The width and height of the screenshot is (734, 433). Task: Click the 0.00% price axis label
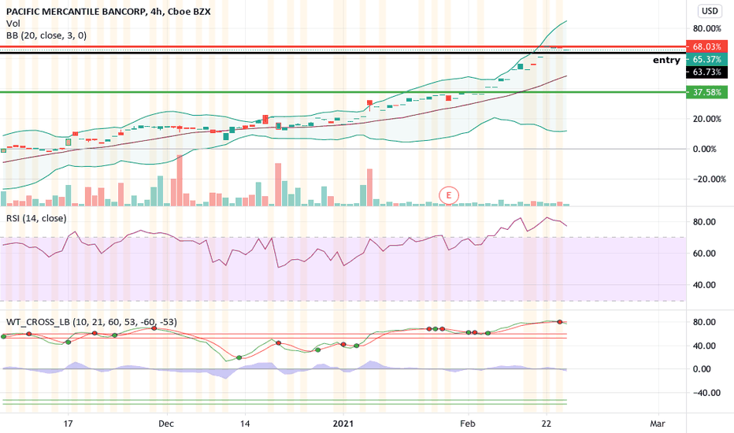705,149
